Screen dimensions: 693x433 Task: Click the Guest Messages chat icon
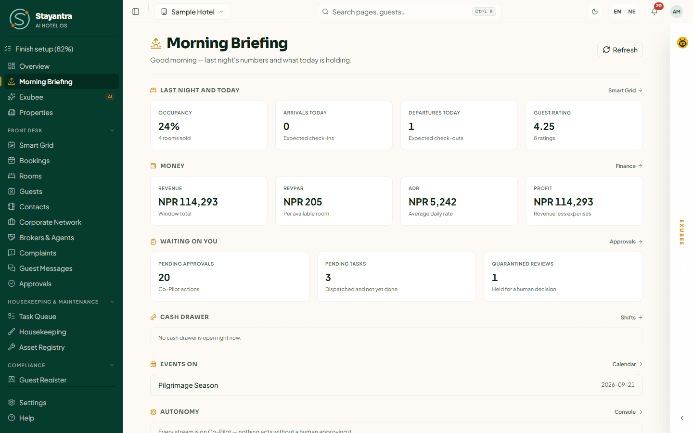tap(12, 268)
